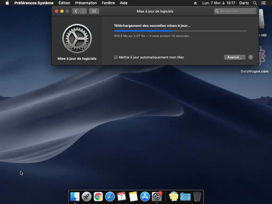Go back with the left chevron button
272x204 pixels.
[76, 11]
